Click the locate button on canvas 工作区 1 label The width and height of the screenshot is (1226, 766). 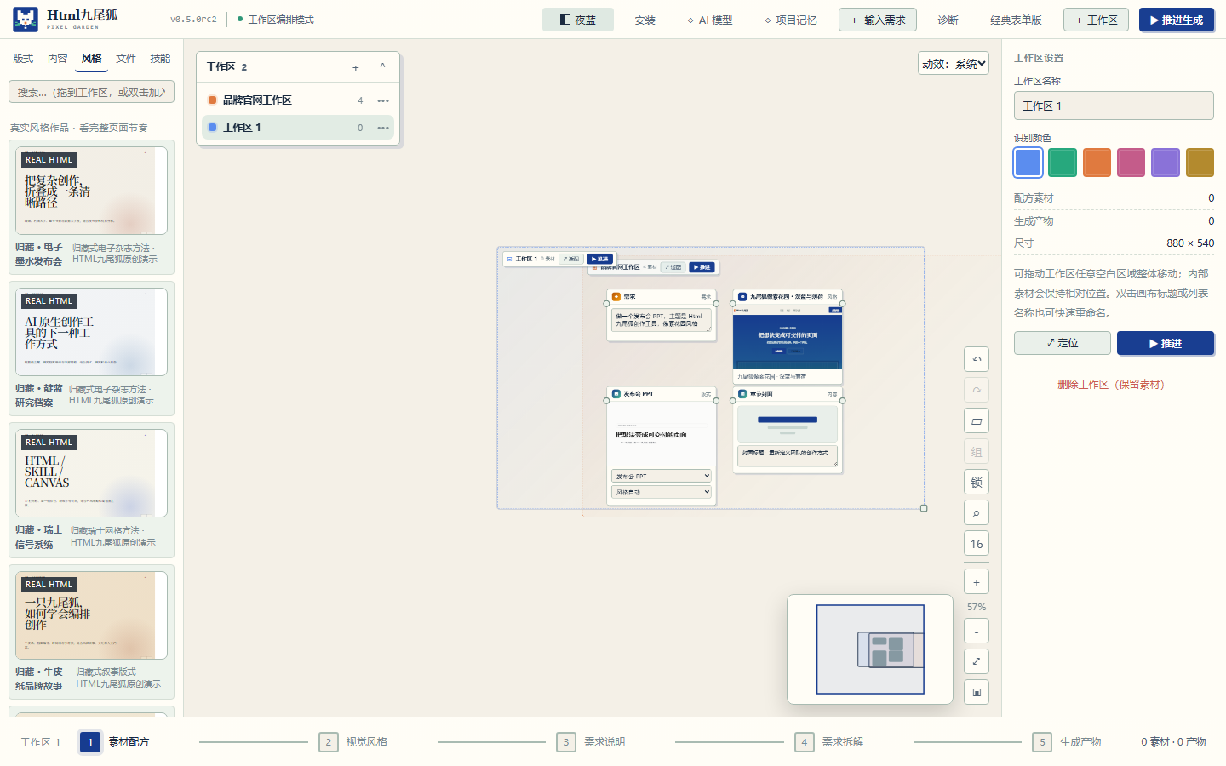coord(570,259)
